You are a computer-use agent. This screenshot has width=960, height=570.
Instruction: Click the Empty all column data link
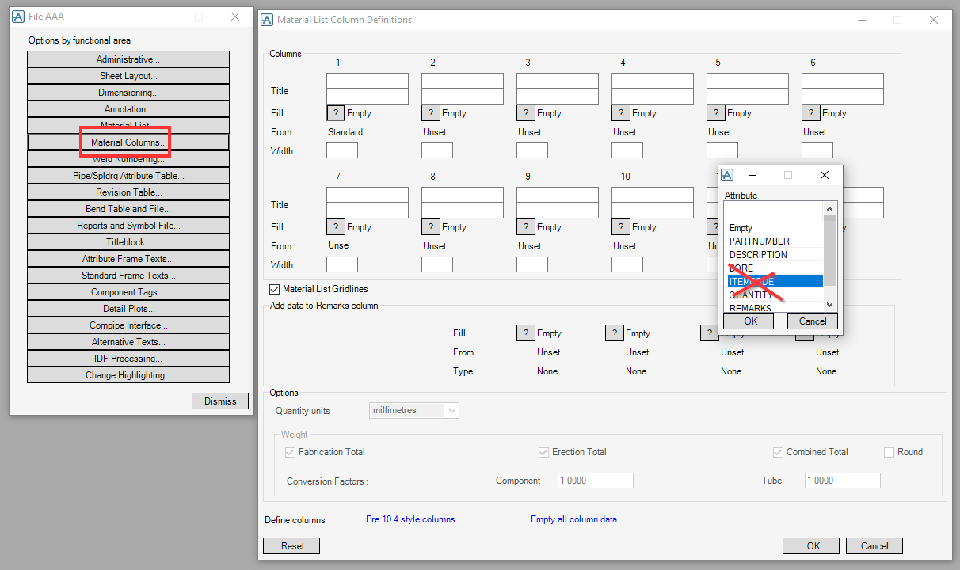pos(573,520)
